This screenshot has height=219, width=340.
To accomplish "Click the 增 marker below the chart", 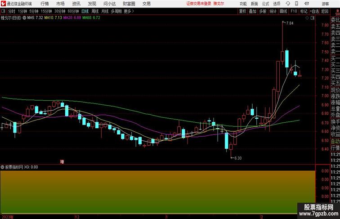I will [62, 162].
